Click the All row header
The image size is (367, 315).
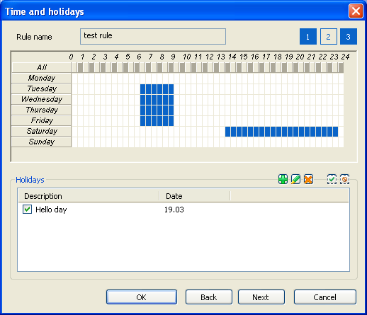point(41,67)
